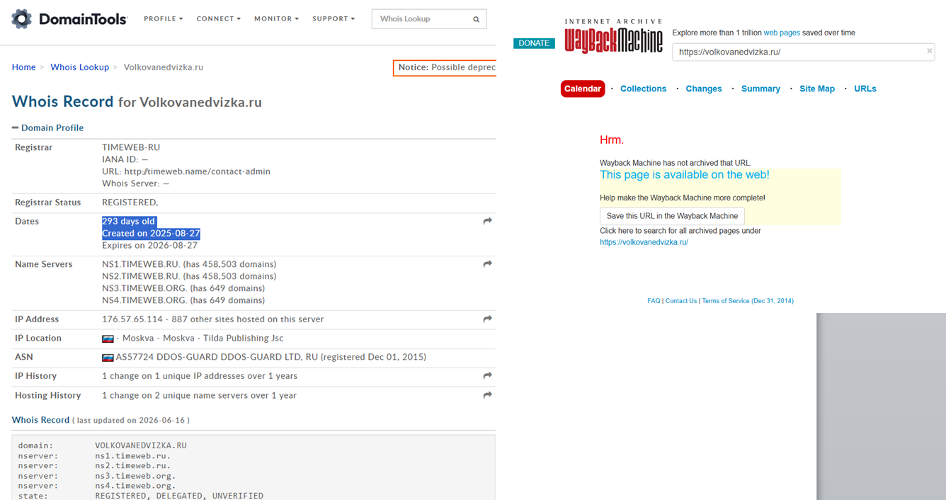Screen dimensions: 946x500
Task: Open the PROFILE dropdown menu
Action: click(164, 19)
